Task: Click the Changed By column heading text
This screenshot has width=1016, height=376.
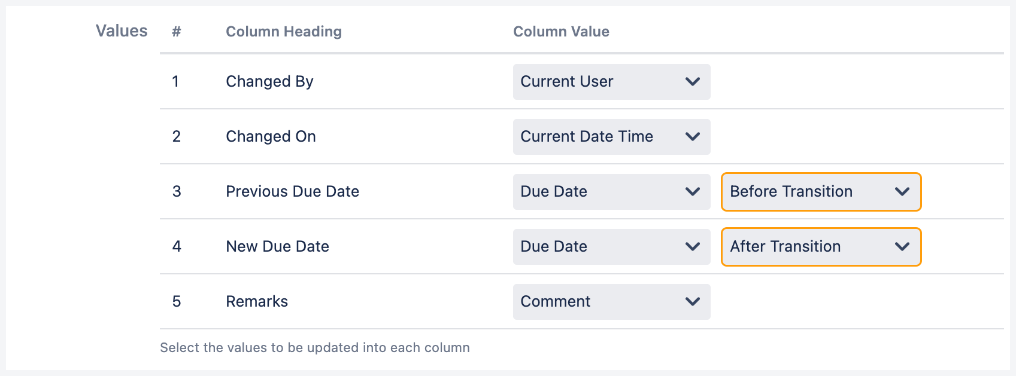Action: pyautogui.click(x=269, y=82)
